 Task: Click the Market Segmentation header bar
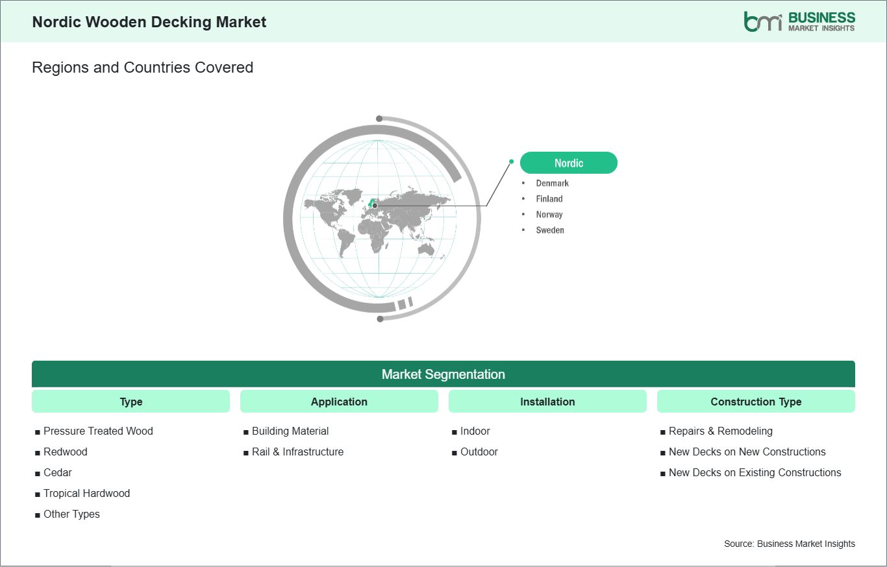click(x=443, y=374)
